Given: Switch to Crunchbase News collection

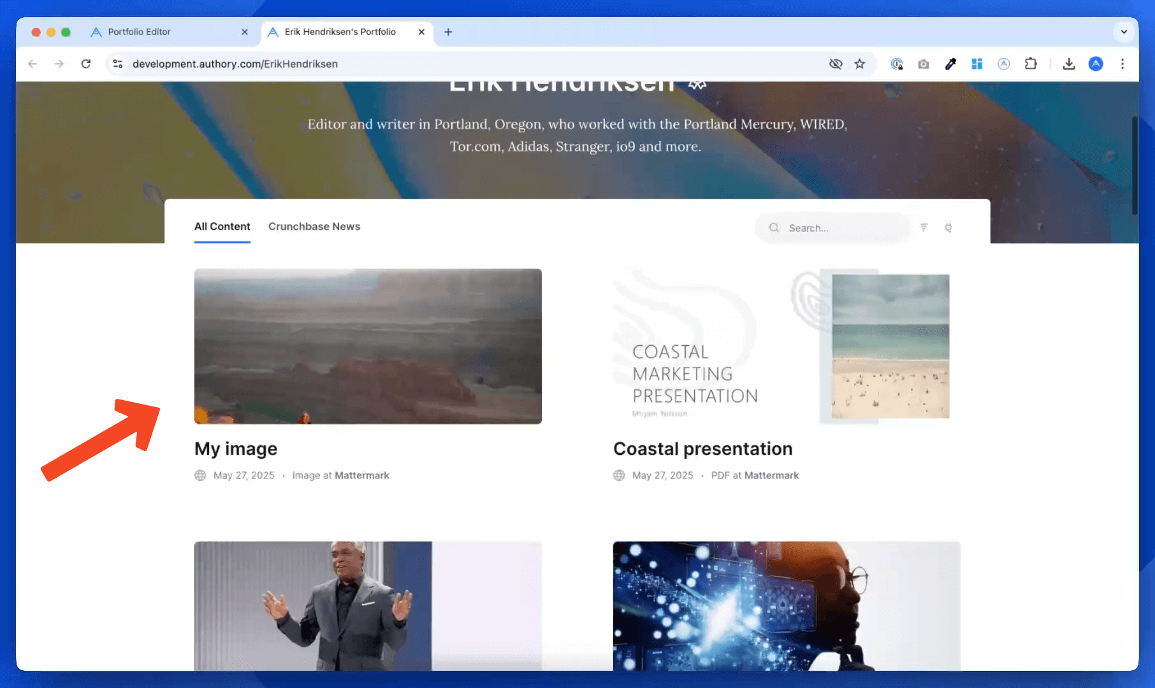Looking at the screenshot, I should pos(314,227).
